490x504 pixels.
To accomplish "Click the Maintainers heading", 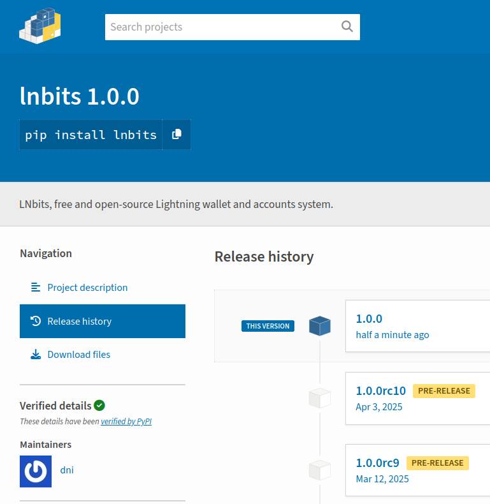I will [x=46, y=445].
